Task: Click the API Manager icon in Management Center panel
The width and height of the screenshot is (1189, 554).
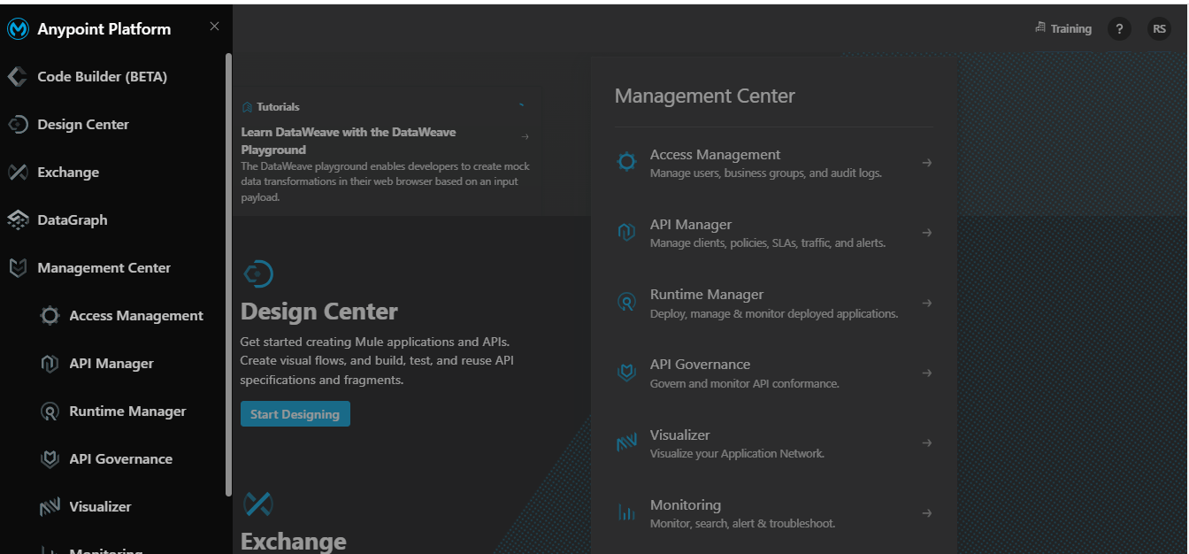Action: tap(626, 232)
